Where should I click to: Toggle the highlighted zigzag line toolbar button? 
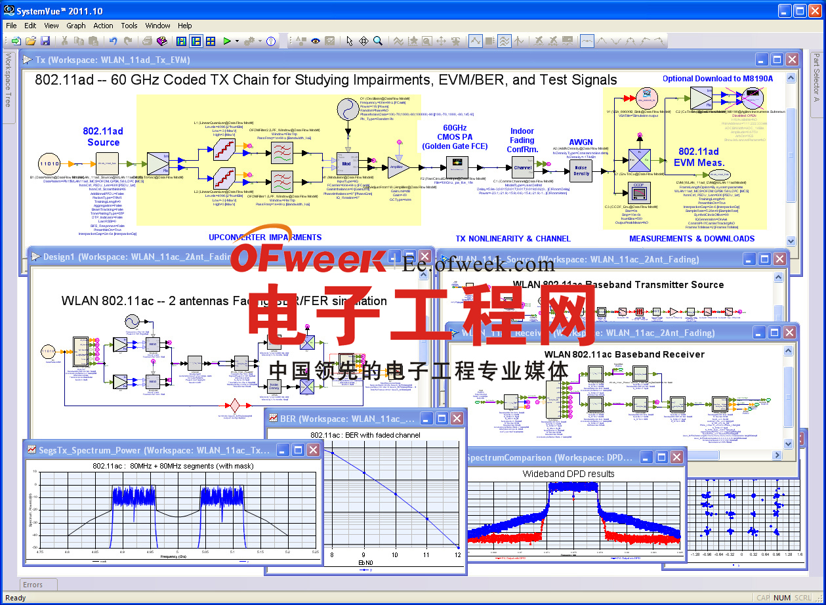(x=476, y=41)
